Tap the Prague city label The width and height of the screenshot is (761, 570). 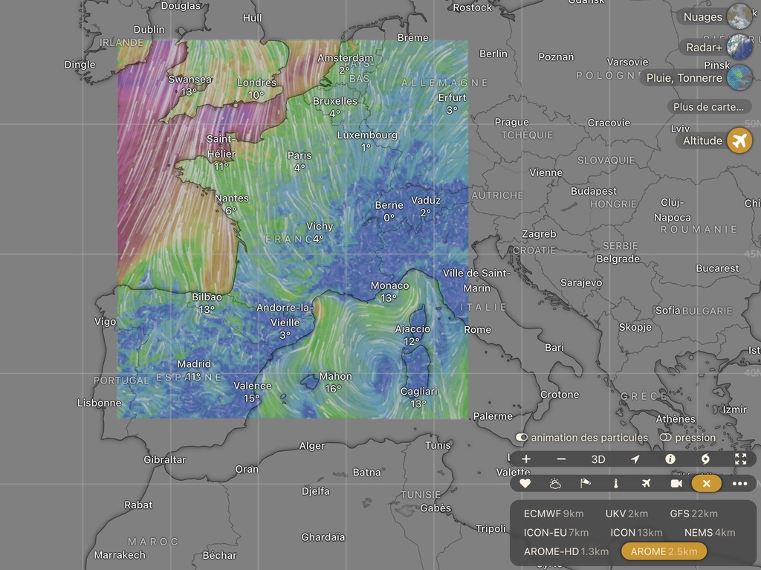tap(511, 122)
